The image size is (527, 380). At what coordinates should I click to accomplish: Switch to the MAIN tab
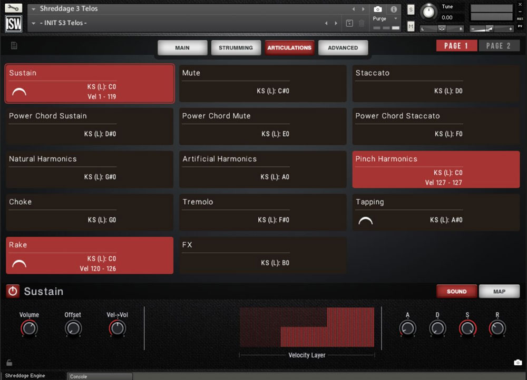[x=182, y=48]
